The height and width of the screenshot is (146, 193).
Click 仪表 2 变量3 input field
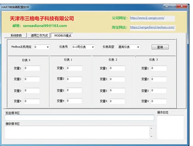tap(117, 91)
